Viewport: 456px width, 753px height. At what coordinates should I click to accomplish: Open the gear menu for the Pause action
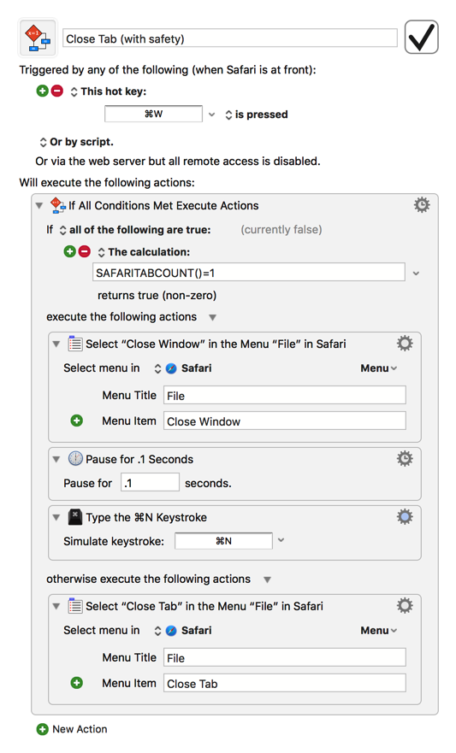(x=405, y=459)
